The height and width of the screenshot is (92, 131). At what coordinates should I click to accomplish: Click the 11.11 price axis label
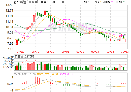pos(9,22)
